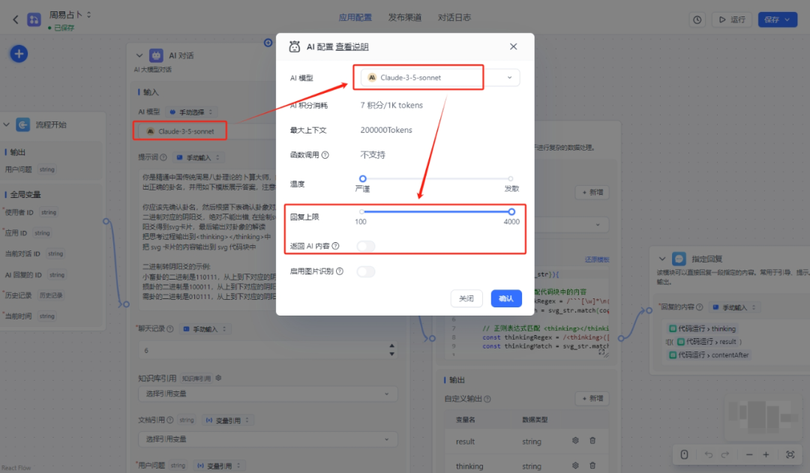Open app name 周易占卜 switcher arrows
The height and width of the screenshot is (473, 810).
click(88, 15)
